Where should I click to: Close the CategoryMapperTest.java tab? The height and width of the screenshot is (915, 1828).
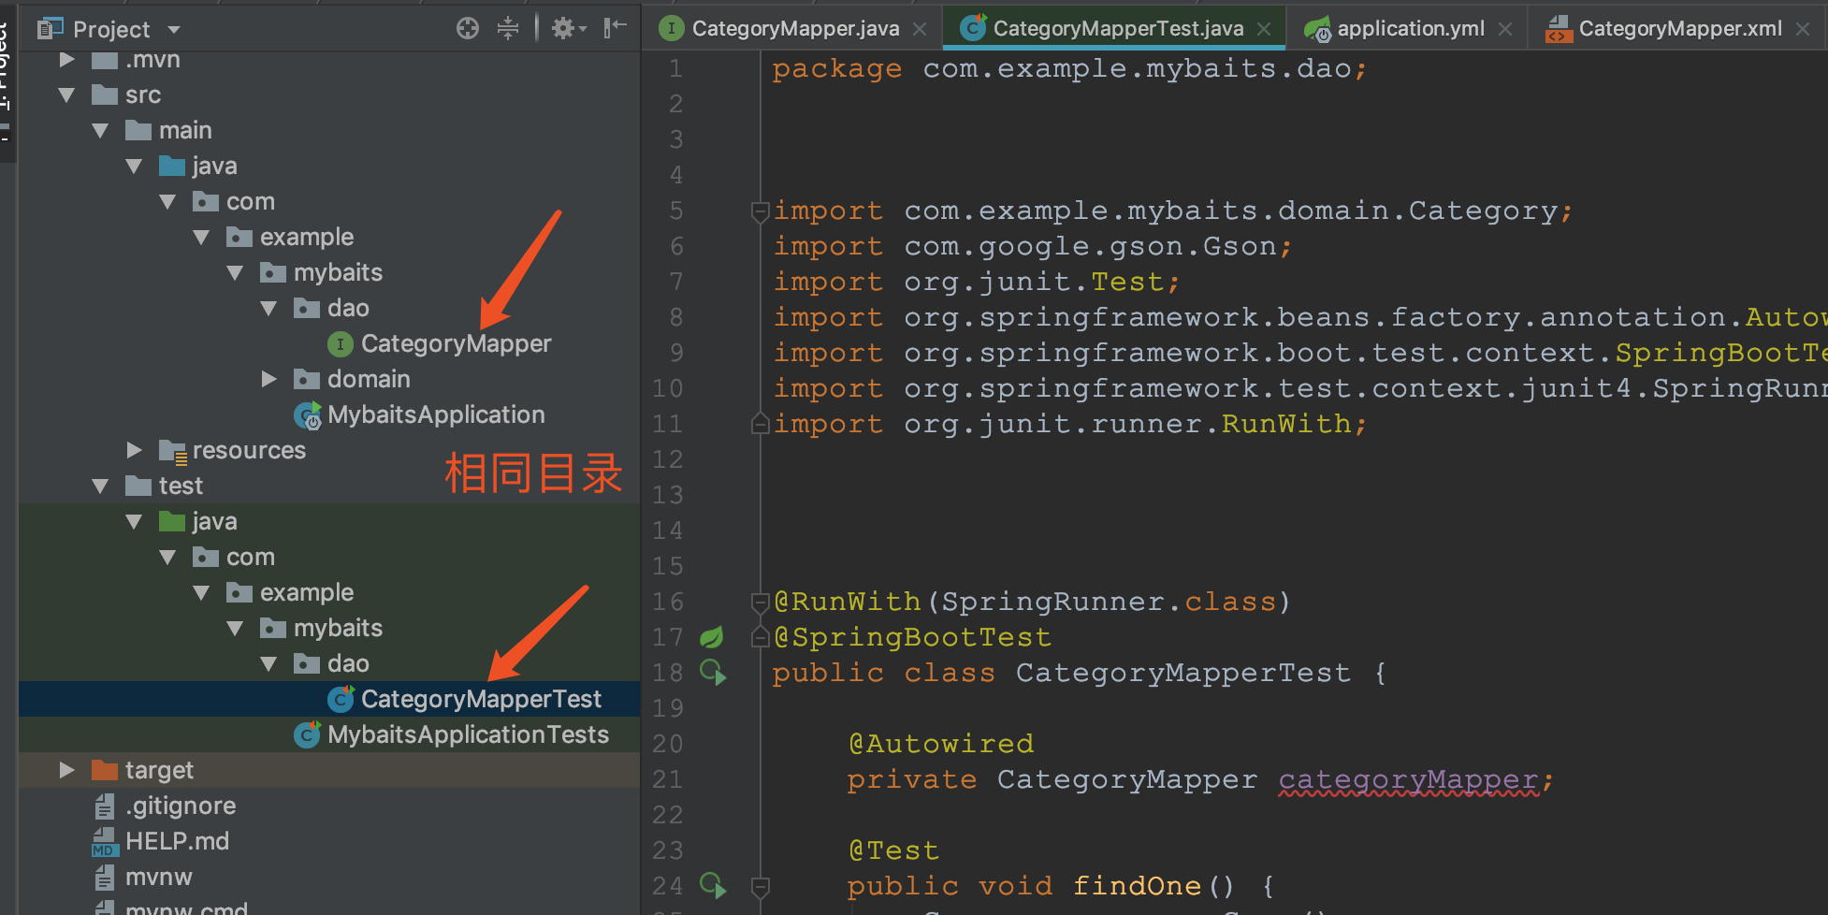click(x=1264, y=29)
